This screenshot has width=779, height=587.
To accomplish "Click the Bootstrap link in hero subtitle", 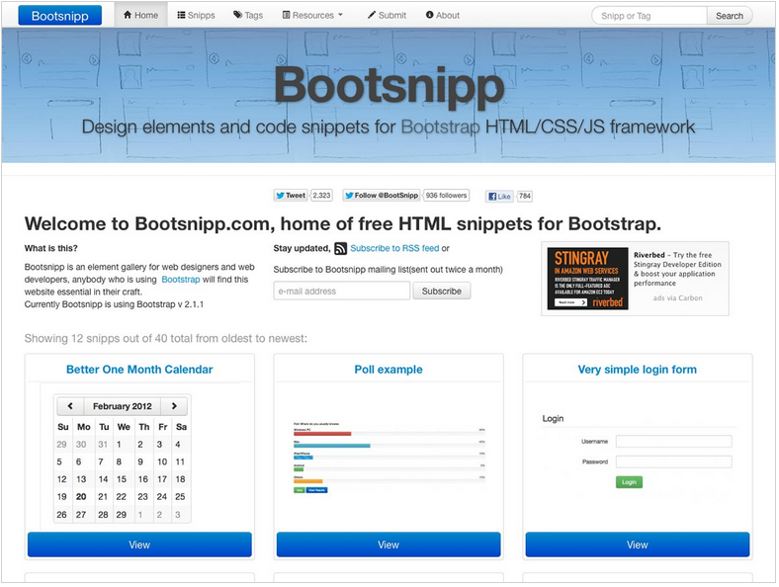I will 441,127.
